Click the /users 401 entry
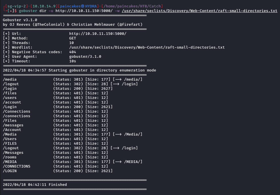280x195 pixels. (55, 98)
